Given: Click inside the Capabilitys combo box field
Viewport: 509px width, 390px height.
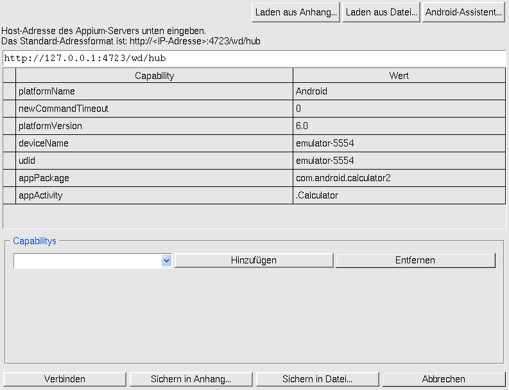Looking at the screenshot, I should pos(87,260).
